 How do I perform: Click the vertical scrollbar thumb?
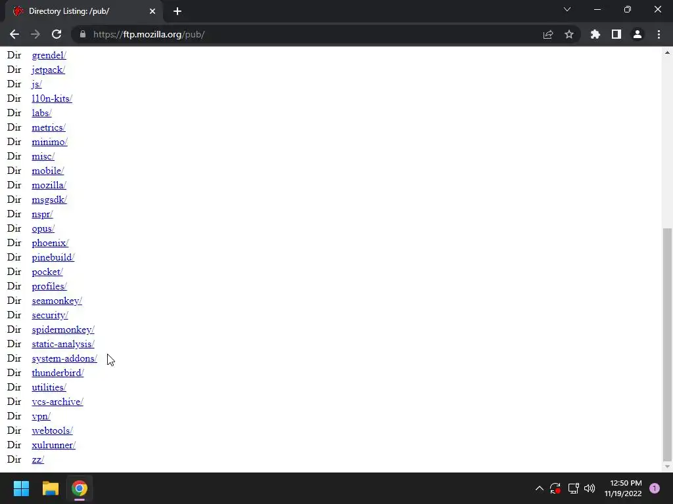667,344
